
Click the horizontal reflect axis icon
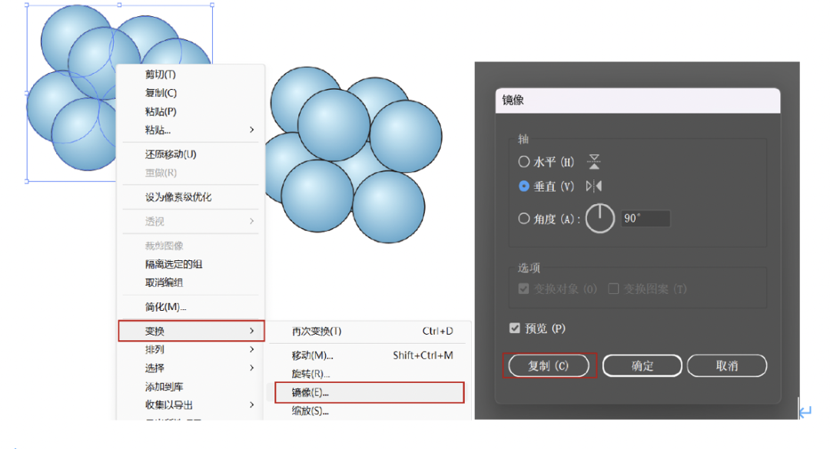pyautogui.click(x=594, y=162)
